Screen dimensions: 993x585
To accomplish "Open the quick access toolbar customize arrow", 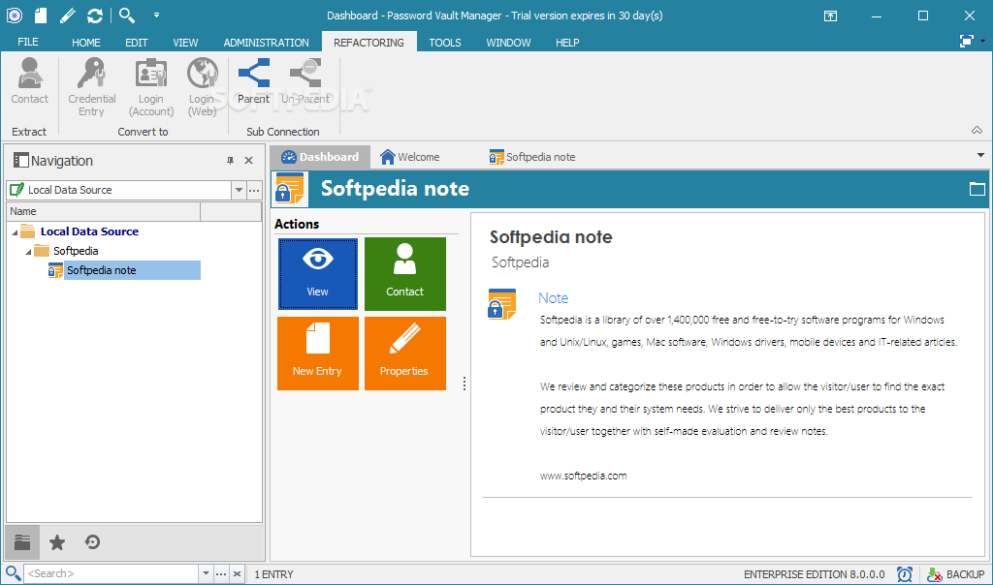I will pyautogui.click(x=156, y=15).
